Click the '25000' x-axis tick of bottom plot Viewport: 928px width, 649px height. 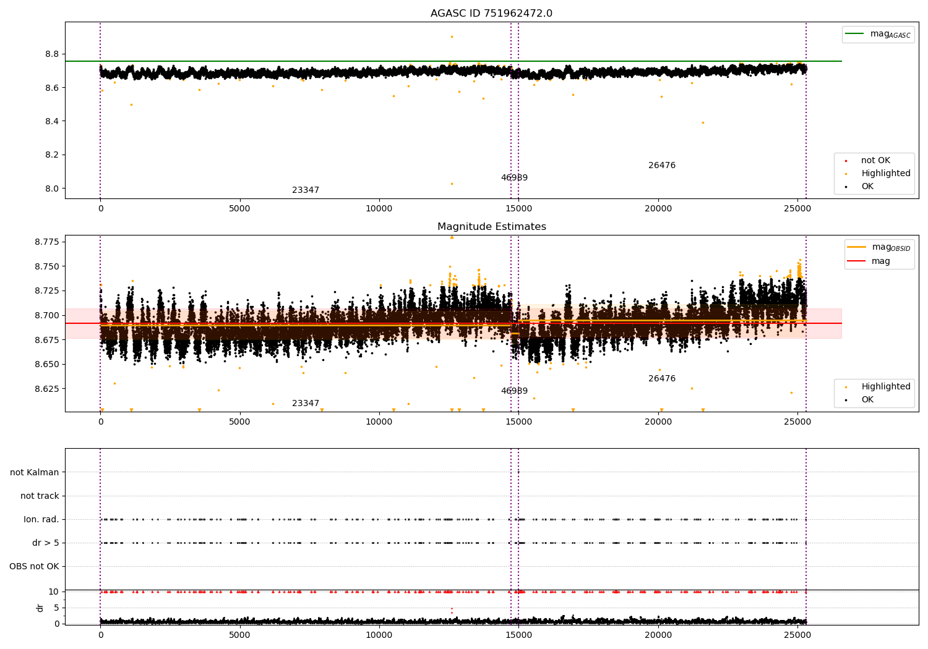[x=797, y=635]
